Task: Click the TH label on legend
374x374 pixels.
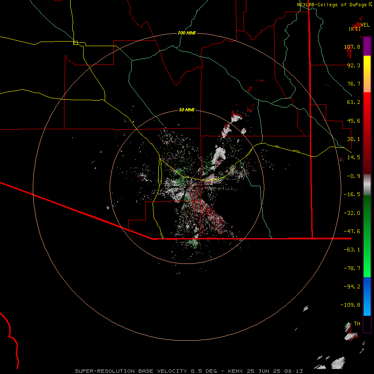Action: click(357, 324)
